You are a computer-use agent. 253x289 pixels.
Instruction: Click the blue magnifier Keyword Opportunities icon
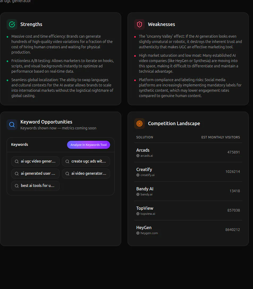(x=12, y=125)
